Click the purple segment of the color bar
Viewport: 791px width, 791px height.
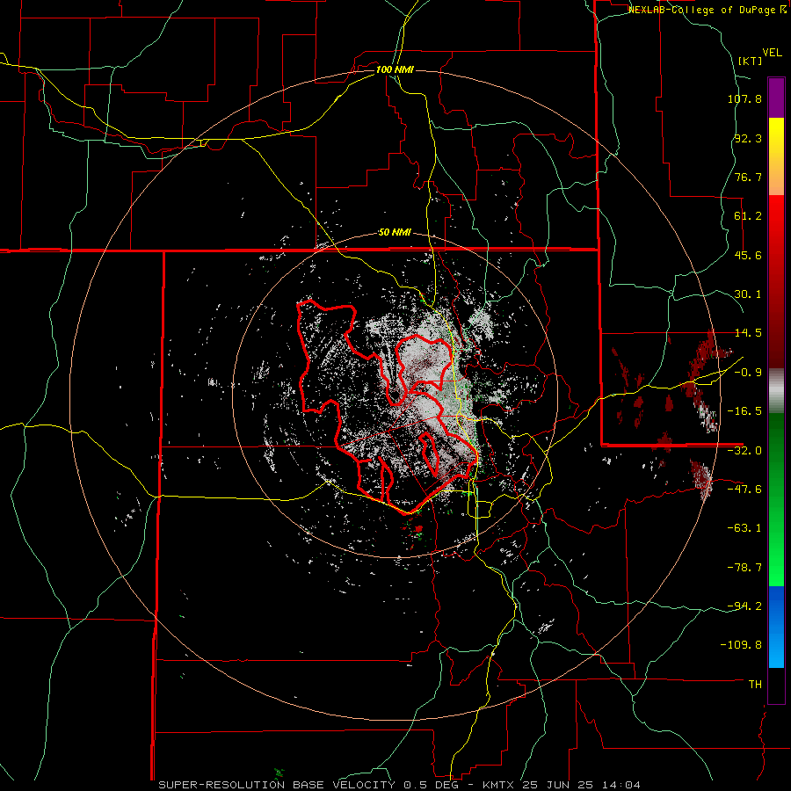776,98
